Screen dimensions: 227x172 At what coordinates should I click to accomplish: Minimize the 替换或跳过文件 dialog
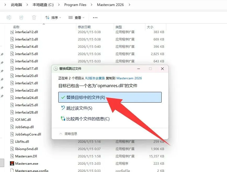pos(139,69)
